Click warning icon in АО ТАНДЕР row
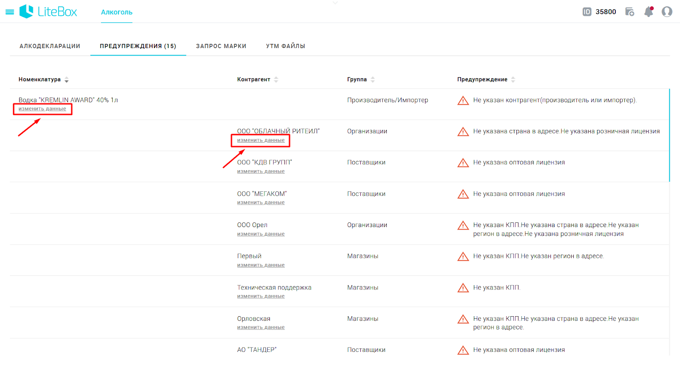 (463, 350)
